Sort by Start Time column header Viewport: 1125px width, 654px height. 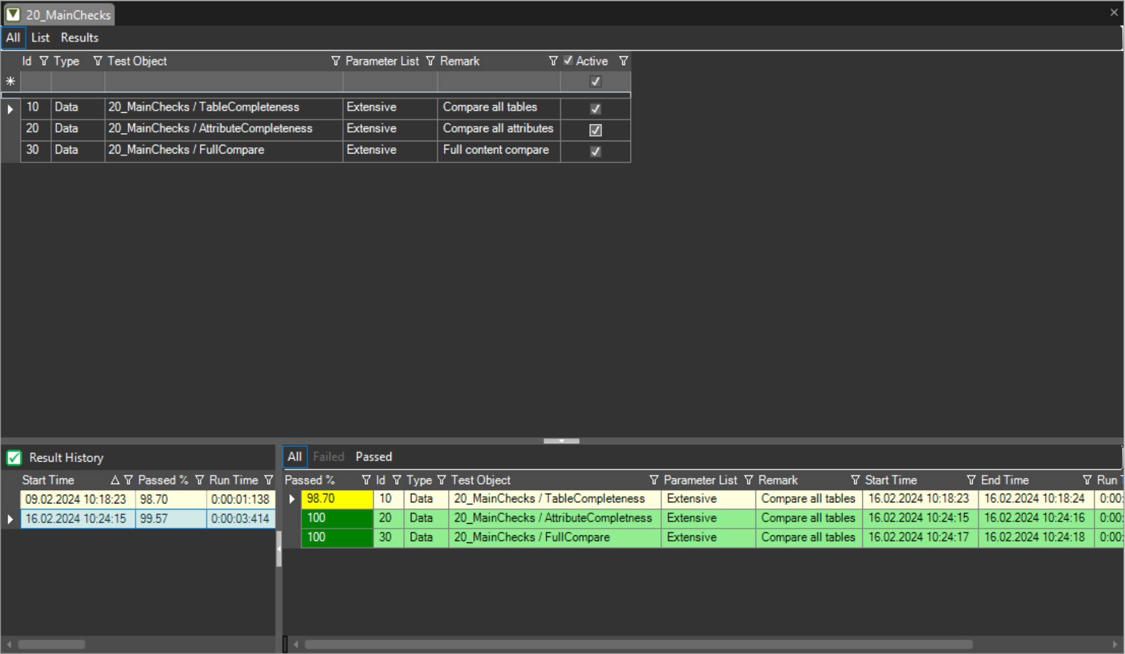(x=48, y=480)
